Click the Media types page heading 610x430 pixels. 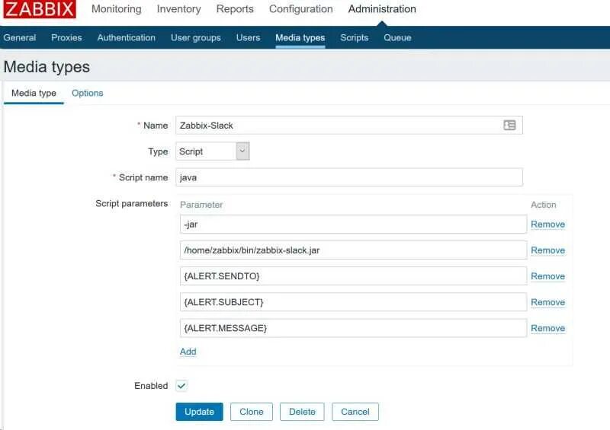(x=47, y=67)
